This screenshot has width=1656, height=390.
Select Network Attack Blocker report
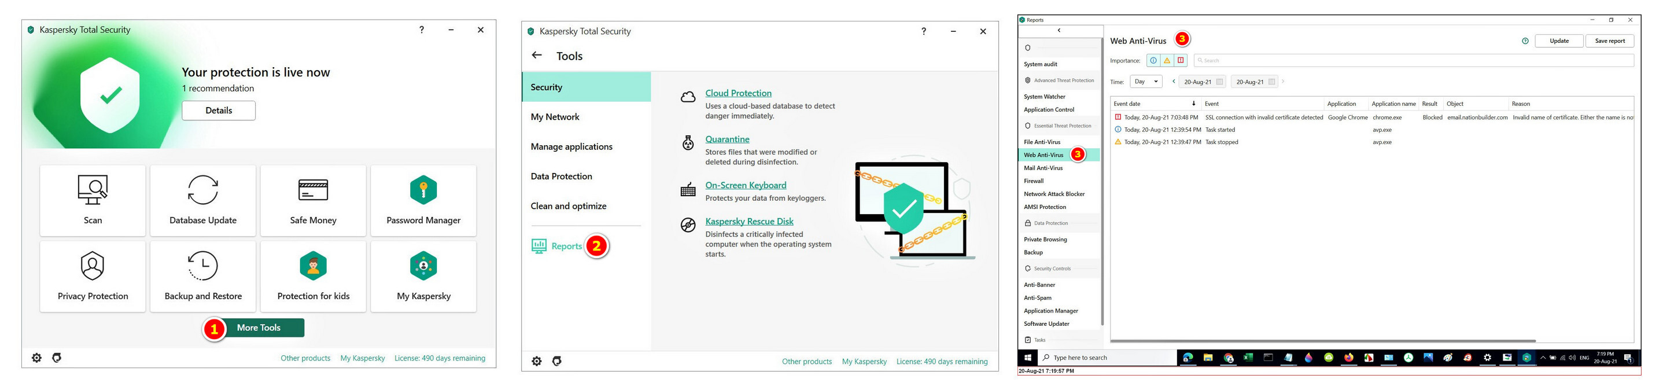click(x=1054, y=194)
